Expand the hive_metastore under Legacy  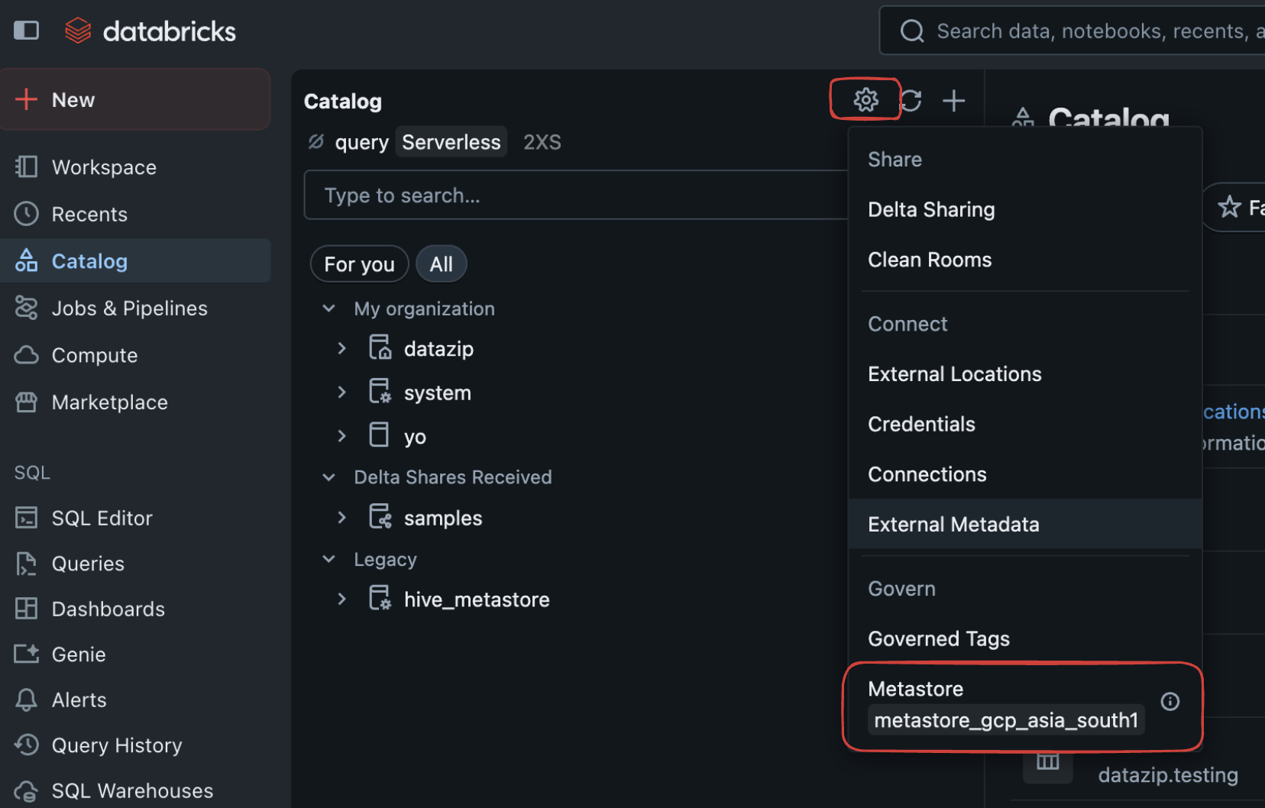341,599
